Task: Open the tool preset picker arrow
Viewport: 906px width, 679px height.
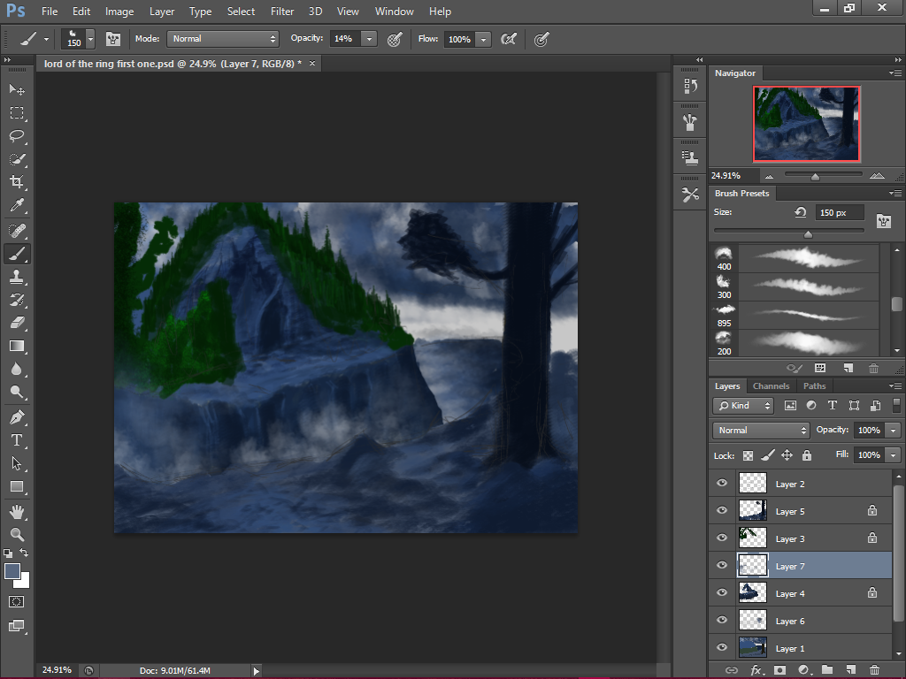Action: coord(46,39)
